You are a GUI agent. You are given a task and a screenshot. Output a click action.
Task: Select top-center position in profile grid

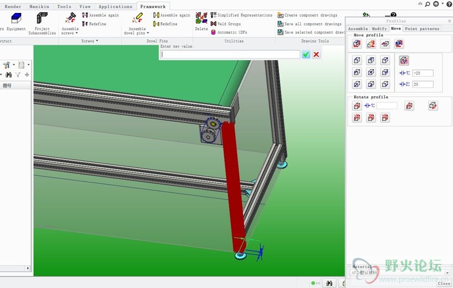point(371,60)
